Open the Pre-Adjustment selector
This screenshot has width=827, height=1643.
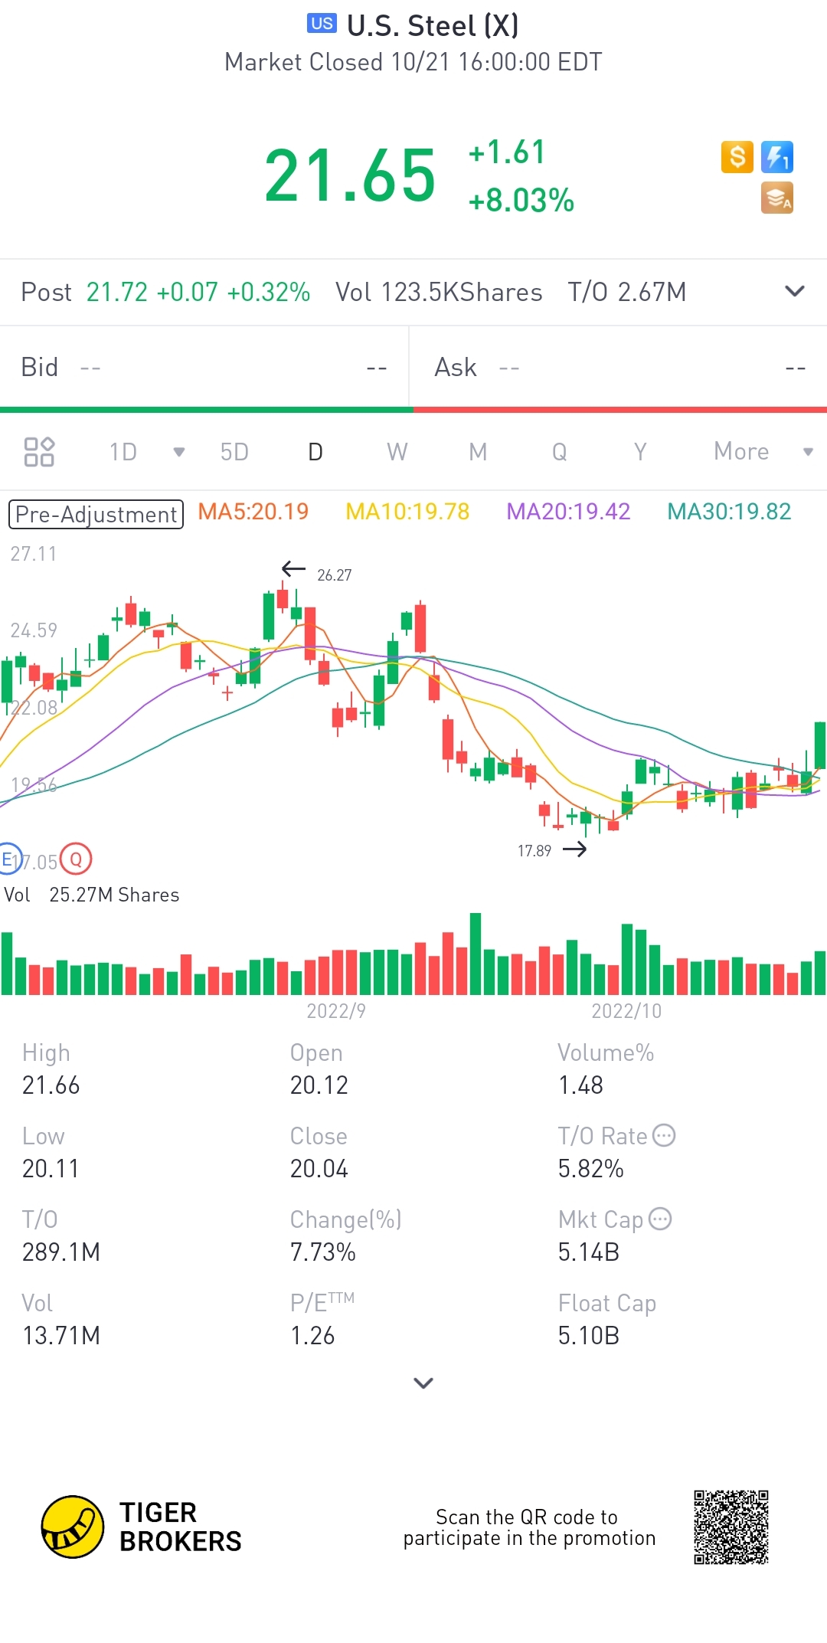(x=96, y=514)
